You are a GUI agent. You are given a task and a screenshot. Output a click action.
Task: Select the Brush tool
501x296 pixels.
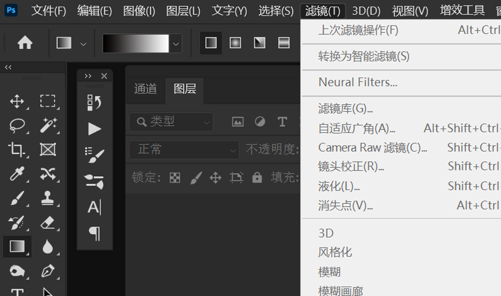[x=17, y=198]
